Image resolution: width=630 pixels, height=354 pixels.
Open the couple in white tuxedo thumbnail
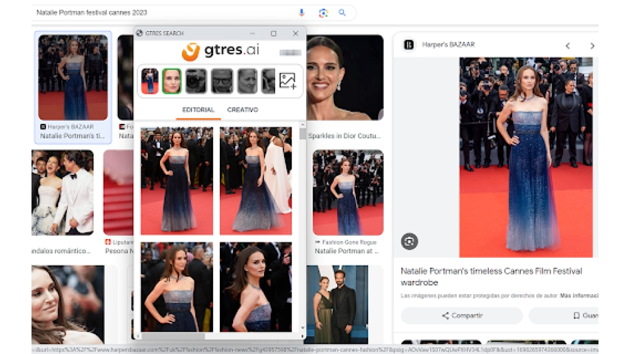(x=62, y=192)
